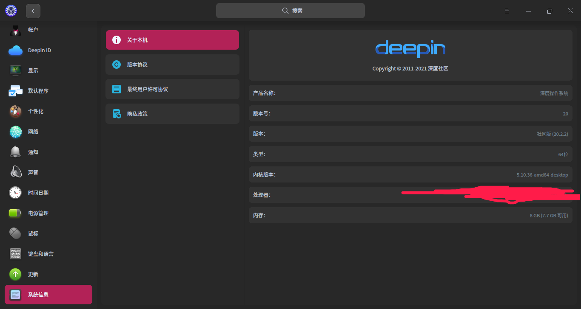Screen dimensions: 581x309
Task: Select the 鼠标 mouse icon
Action: coord(16,233)
